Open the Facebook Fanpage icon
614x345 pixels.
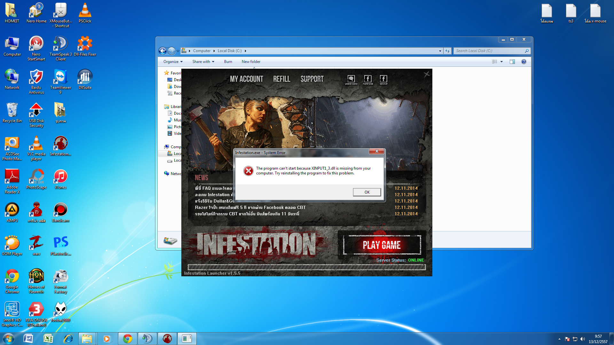tap(368, 80)
